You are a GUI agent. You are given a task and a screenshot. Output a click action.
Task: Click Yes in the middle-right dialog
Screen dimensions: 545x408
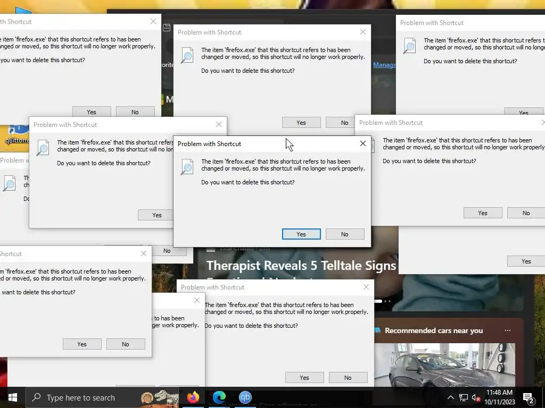coord(483,213)
